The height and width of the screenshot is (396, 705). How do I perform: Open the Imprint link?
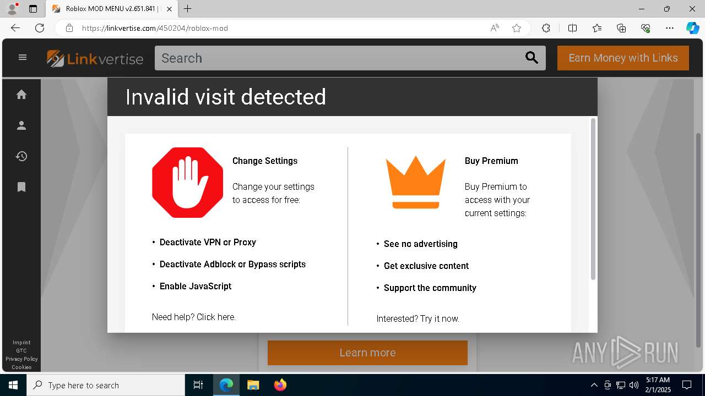coord(21,342)
